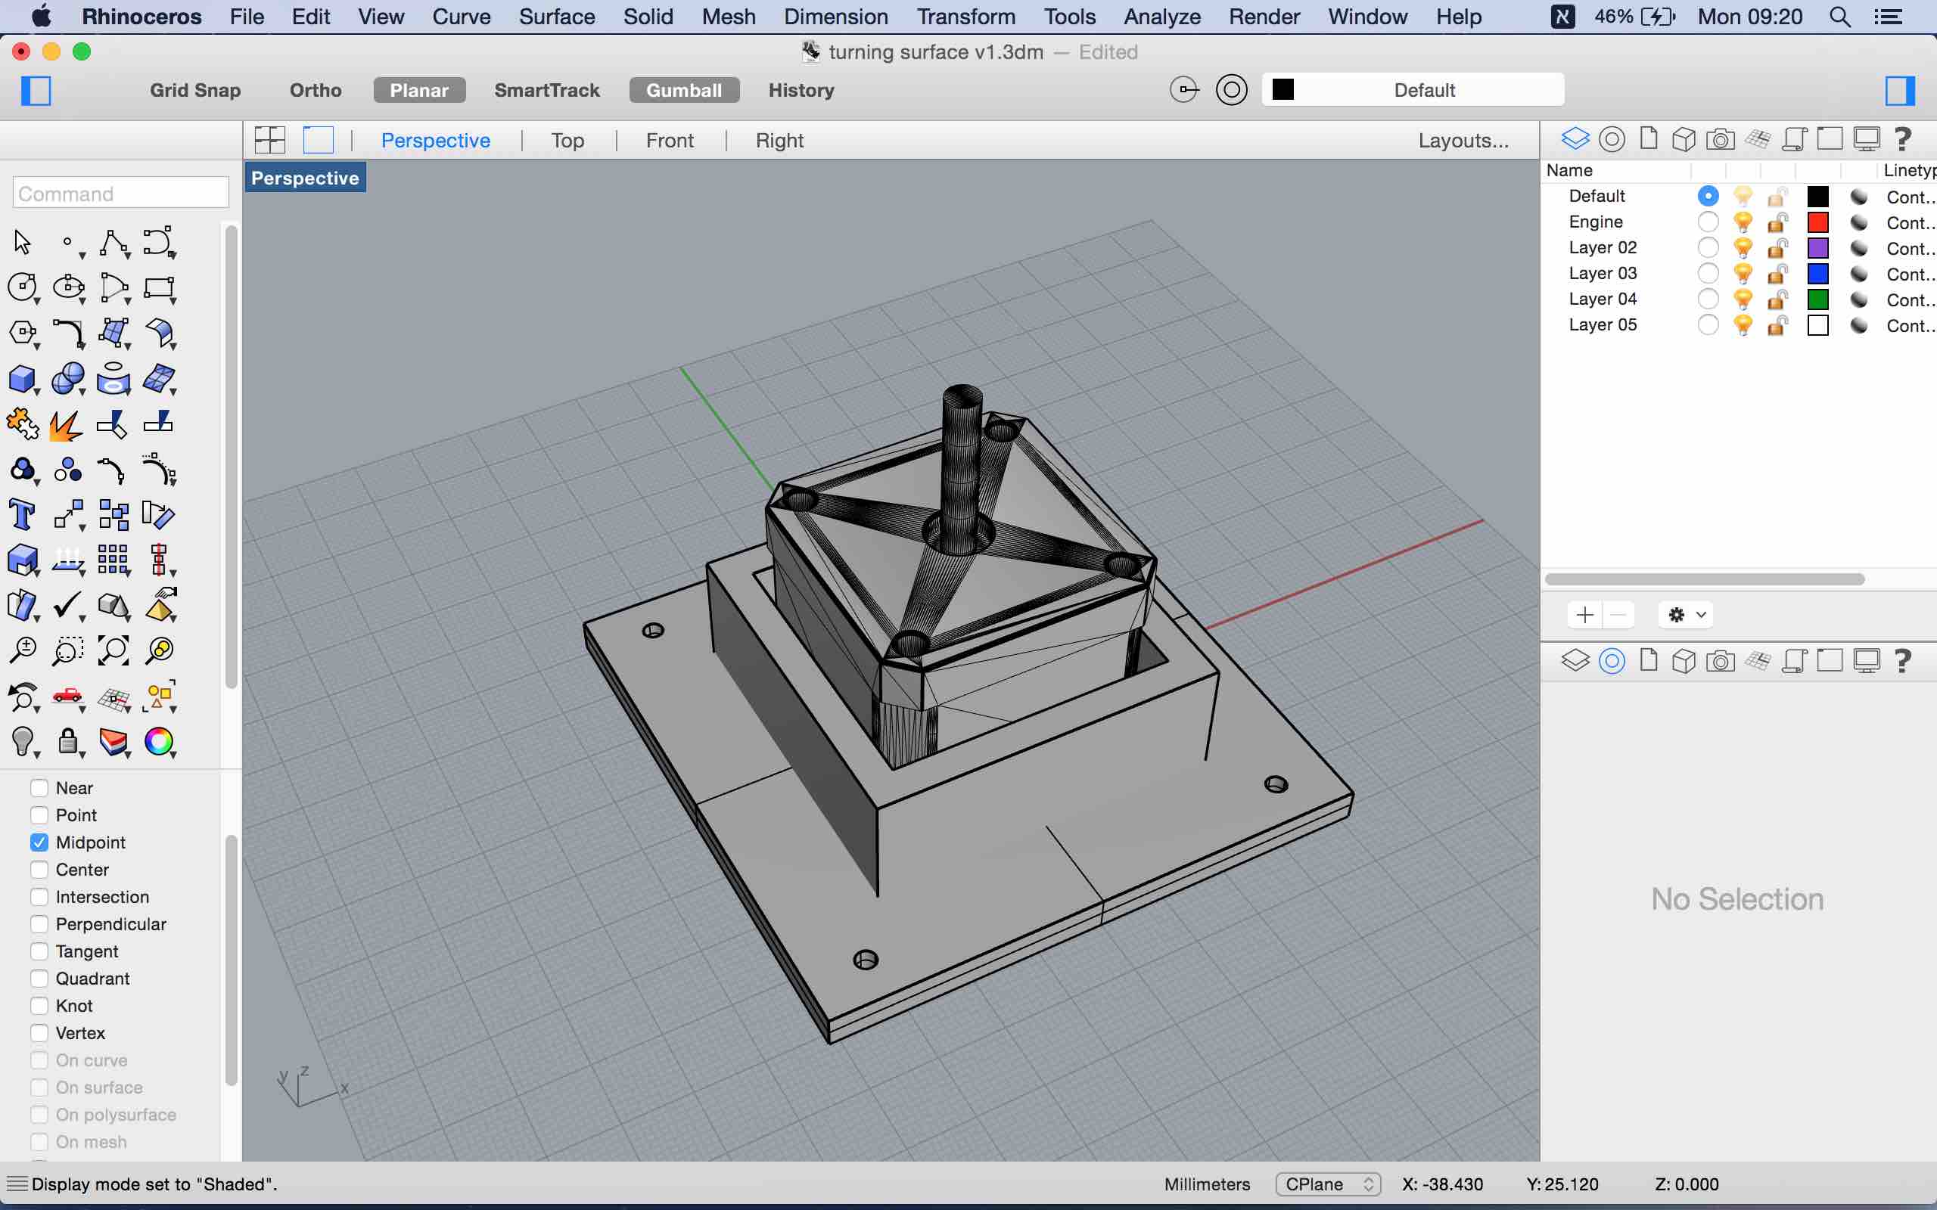This screenshot has width=1937, height=1210.
Task: Open help question icon in top inspector
Action: coord(1903,139)
